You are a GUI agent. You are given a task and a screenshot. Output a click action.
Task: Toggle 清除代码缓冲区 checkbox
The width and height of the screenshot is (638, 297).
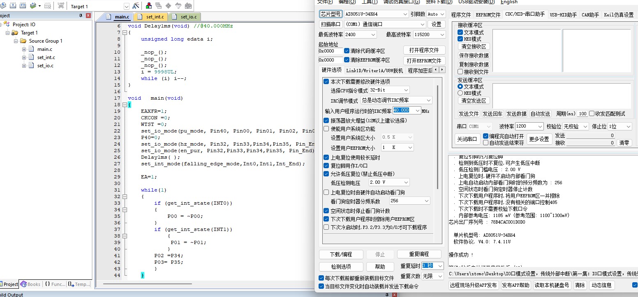(x=347, y=51)
